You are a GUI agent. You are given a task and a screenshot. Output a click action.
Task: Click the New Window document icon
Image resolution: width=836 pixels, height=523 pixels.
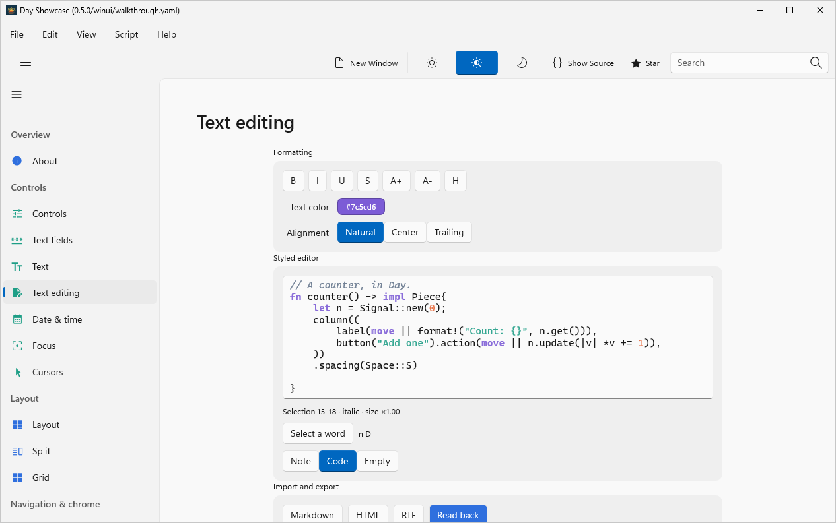click(339, 63)
